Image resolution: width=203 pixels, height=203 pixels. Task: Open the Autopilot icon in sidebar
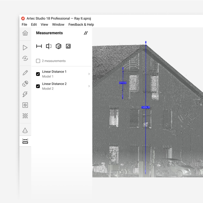point(25,58)
